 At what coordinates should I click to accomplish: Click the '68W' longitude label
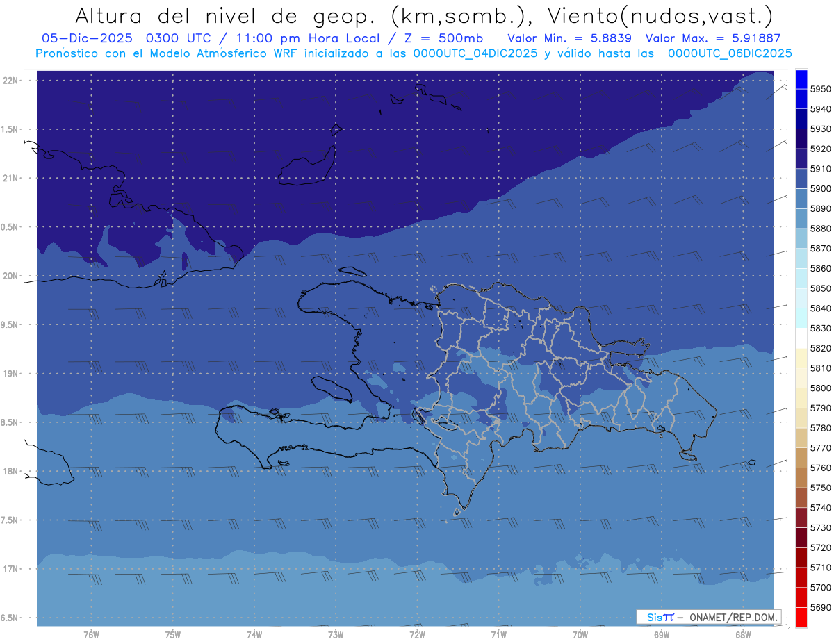pyautogui.click(x=743, y=635)
